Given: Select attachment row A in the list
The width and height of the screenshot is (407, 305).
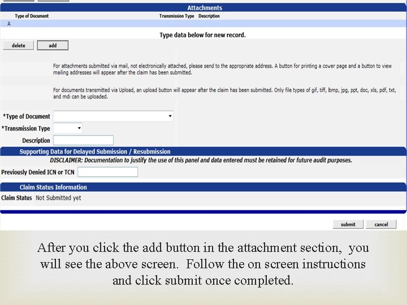Looking at the screenshot, I should [x=203, y=24].
